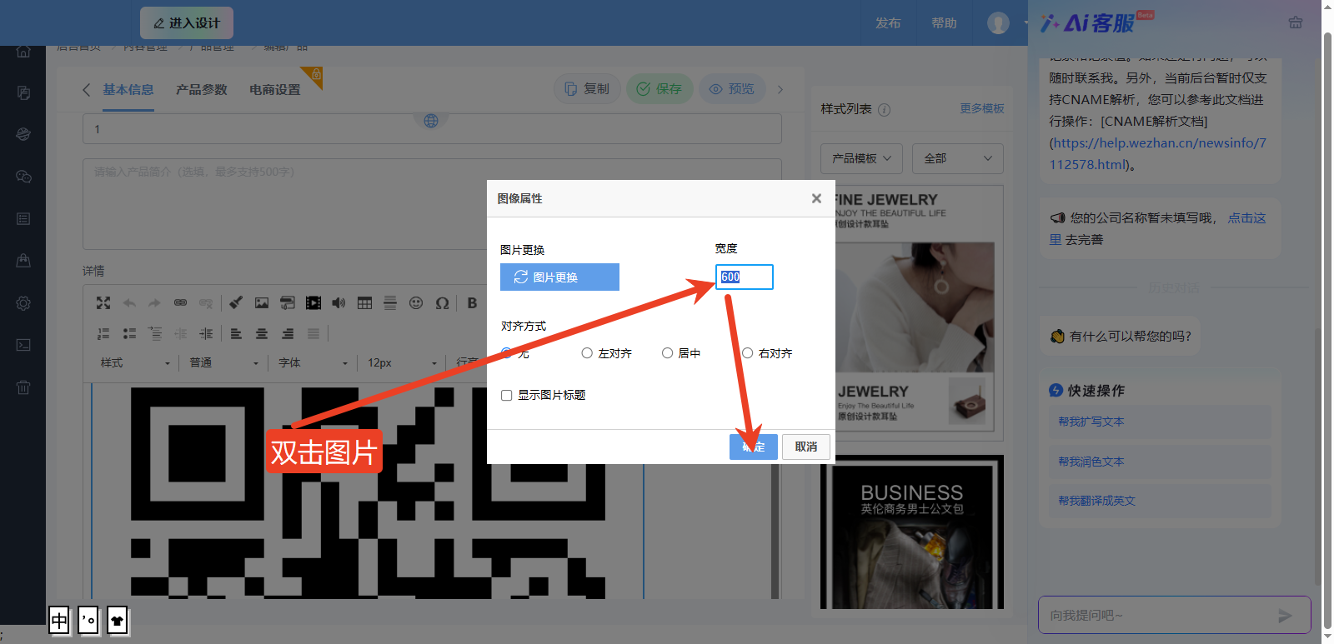Image resolution: width=1334 pixels, height=644 pixels.
Task: Click the paint roller icon in editor toolbar
Action: 288,303
